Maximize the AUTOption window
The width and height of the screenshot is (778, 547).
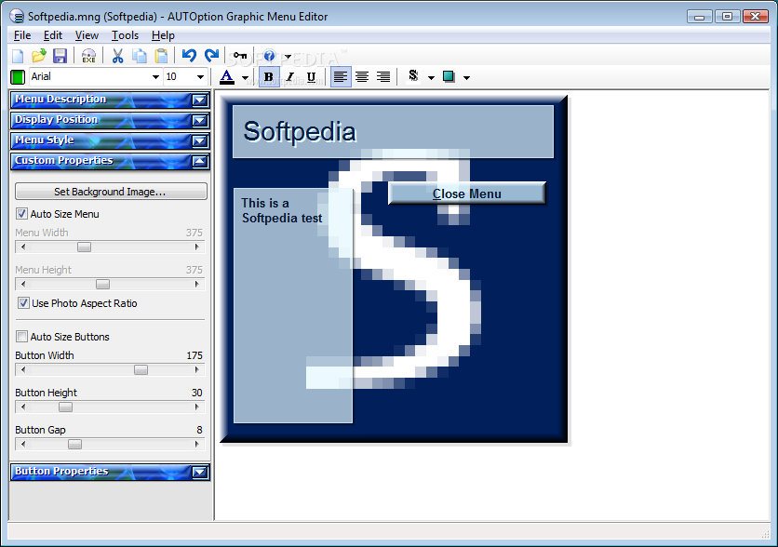(x=728, y=17)
